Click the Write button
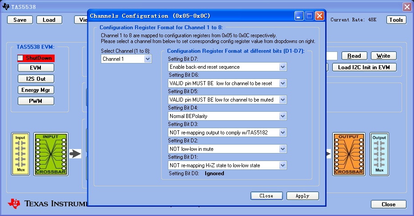This screenshot has height=216, width=414. (x=384, y=55)
